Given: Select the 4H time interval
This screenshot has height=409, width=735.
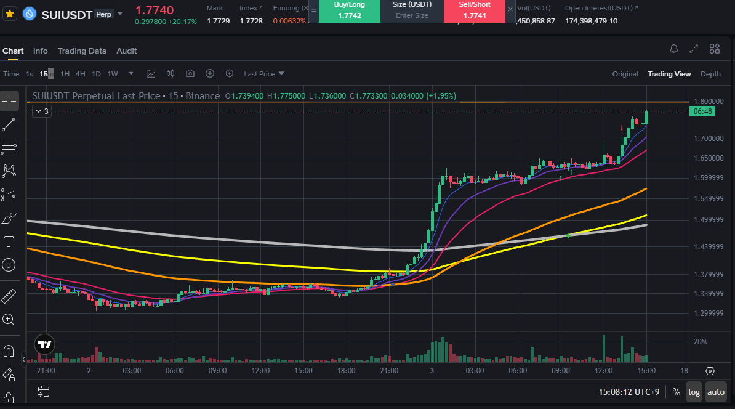Looking at the screenshot, I should click(x=81, y=74).
